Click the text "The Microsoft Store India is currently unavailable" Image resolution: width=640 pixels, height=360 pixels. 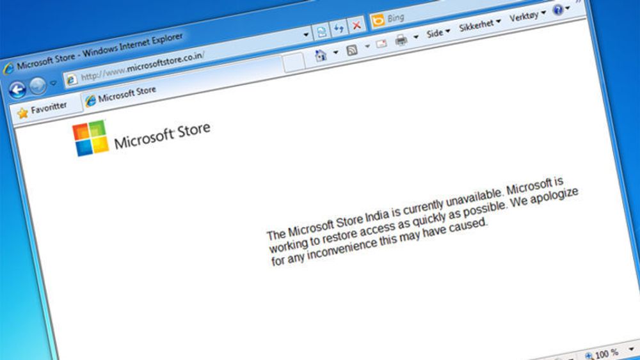384,214
